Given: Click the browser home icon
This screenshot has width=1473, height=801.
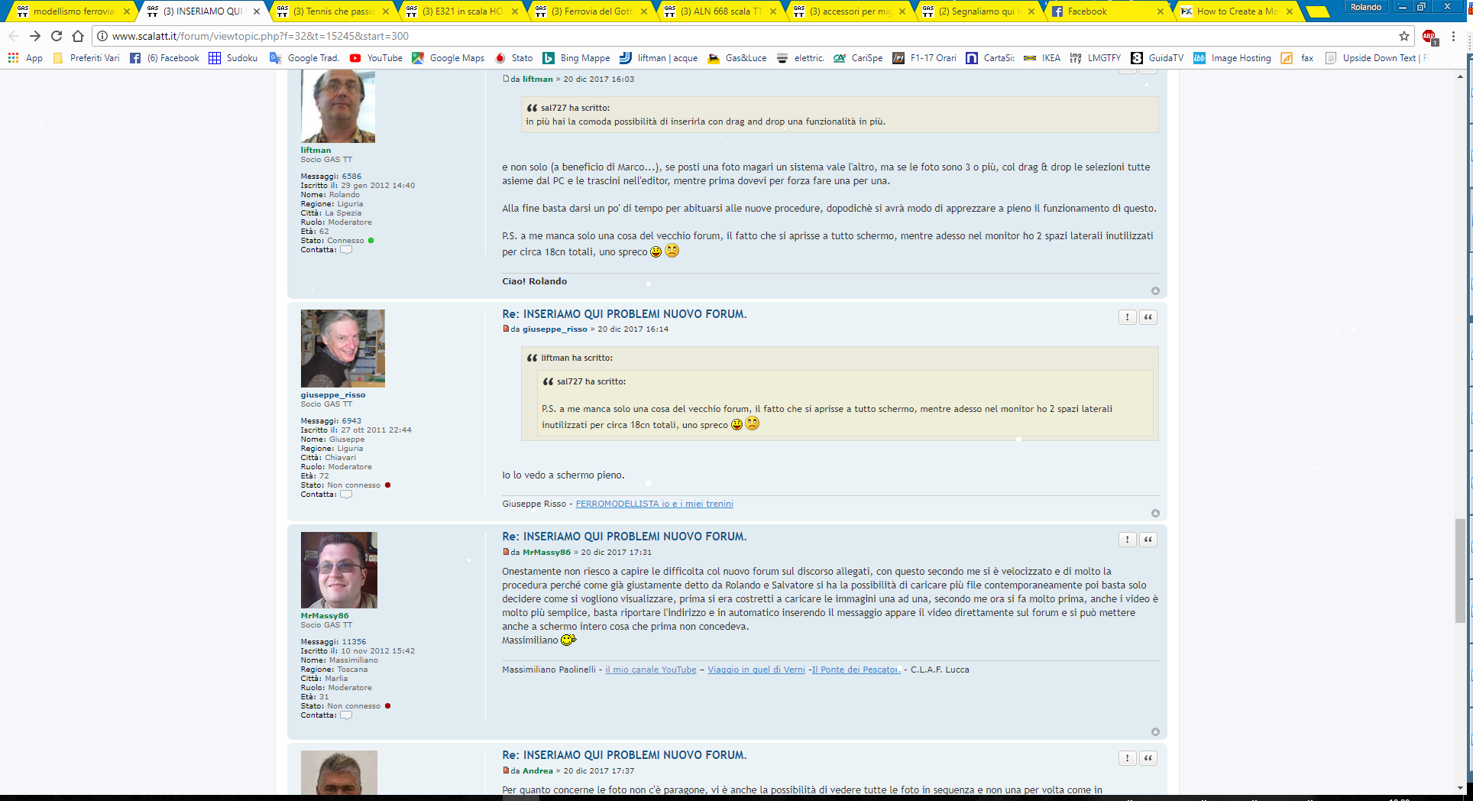Looking at the screenshot, I should tap(78, 36).
